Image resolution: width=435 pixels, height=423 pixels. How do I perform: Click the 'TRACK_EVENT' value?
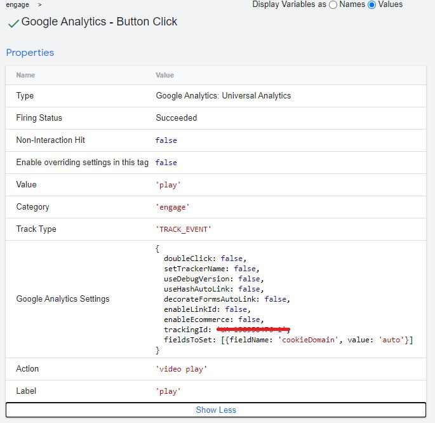(184, 229)
